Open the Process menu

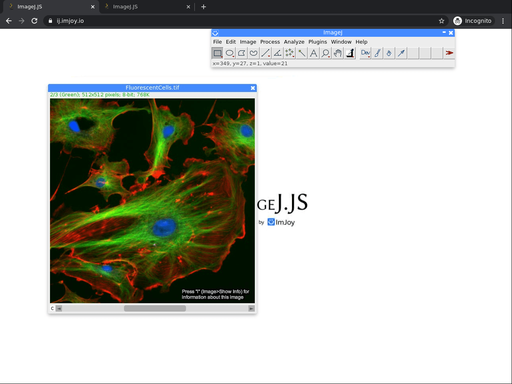click(270, 42)
